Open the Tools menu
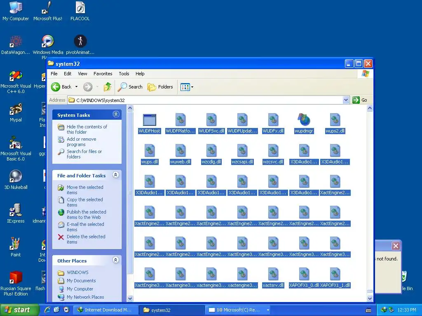This screenshot has height=316, width=422. point(124,74)
